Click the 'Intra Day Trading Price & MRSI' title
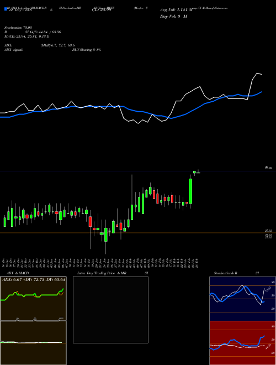Image resolution: width=276 pixels, height=365 pixels. tap(113, 273)
